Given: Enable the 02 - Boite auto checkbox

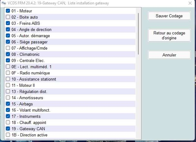Looking at the screenshot, I should pyautogui.click(x=8, y=17).
